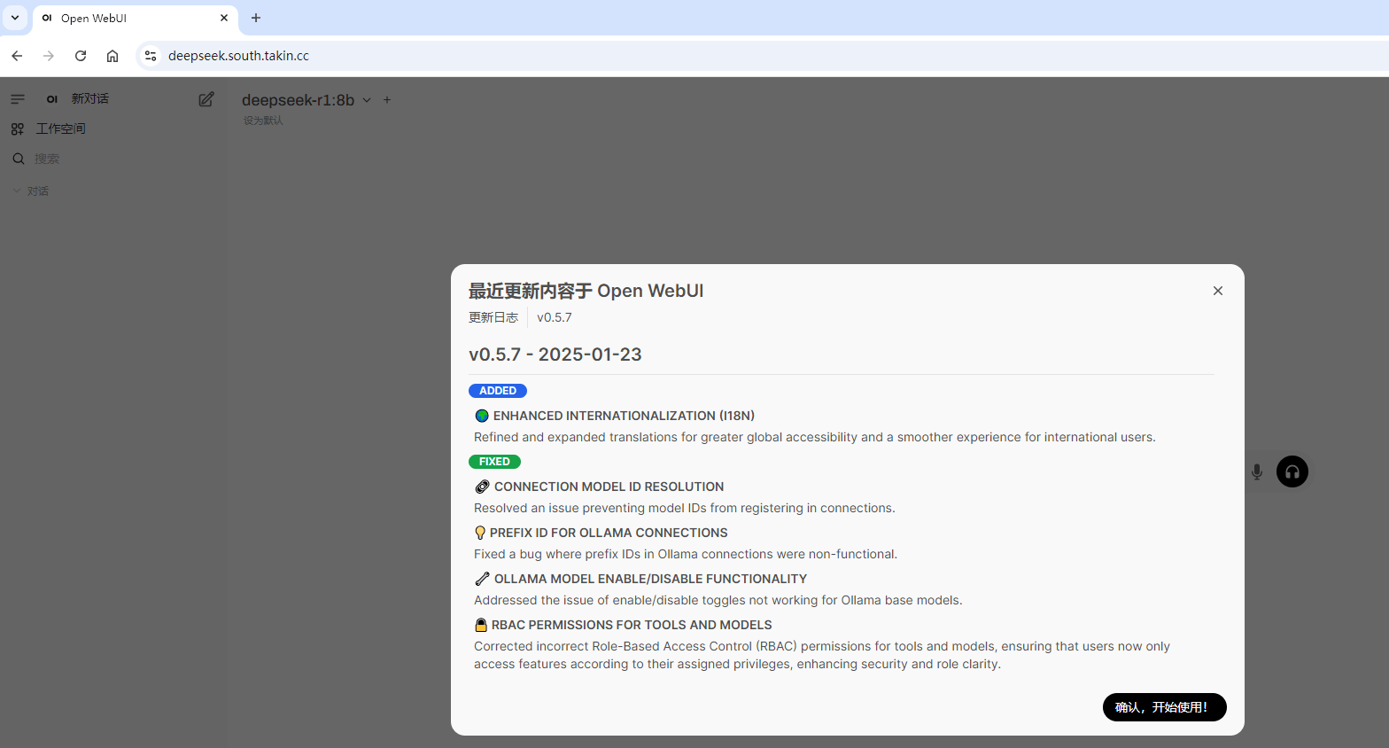
Task: Click the microphone voice input icon
Action: pyautogui.click(x=1256, y=471)
